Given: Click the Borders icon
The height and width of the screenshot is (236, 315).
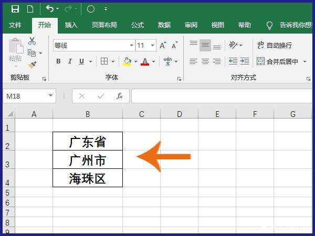Looking at the screenshot, I should [104, 61].
